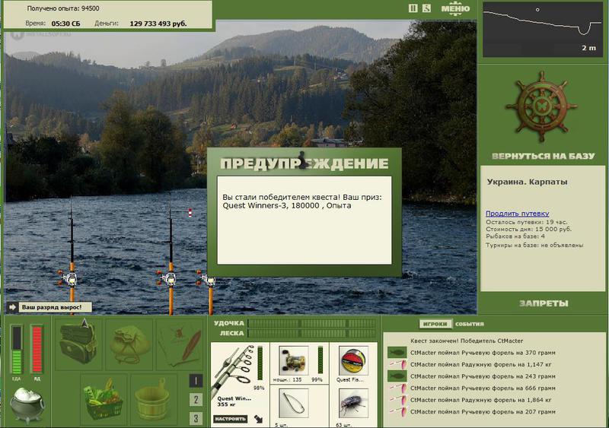The image size is (609, 428).
Task: Follow the Продлить путевку link
Action: coord(517,214)
